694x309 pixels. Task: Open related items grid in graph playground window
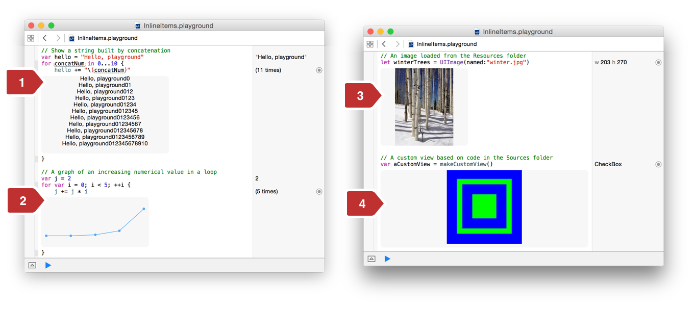(x=31, y=38)
